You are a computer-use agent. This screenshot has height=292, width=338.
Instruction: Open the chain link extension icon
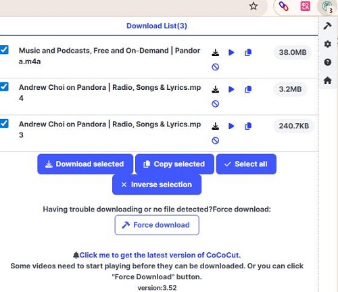point(283,6)
